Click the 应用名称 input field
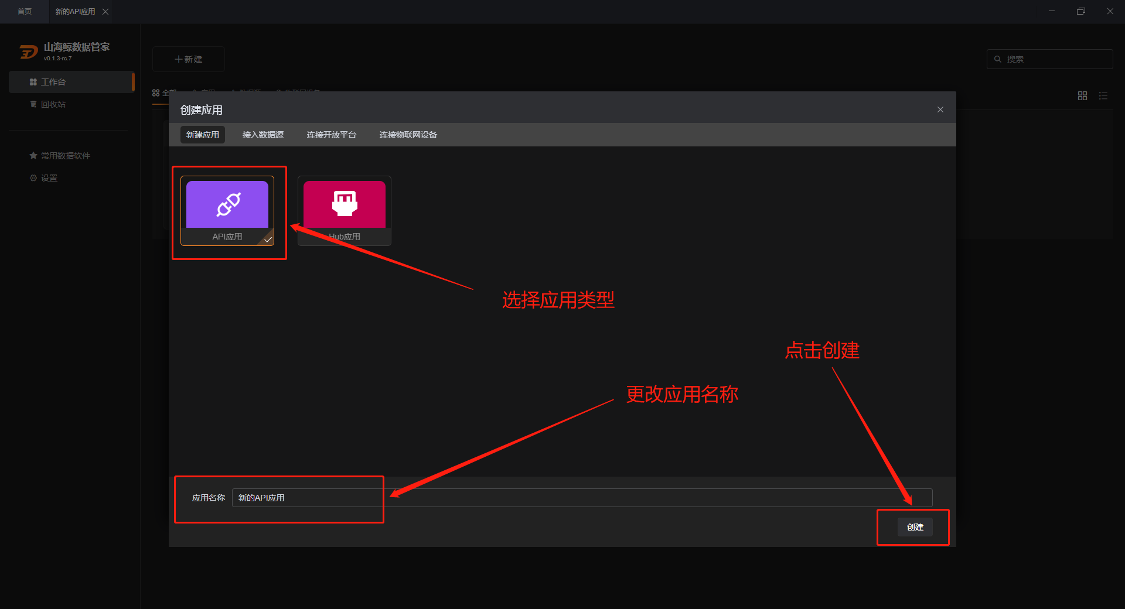The width and height of the screenshot is (1125, 609). pyautogui.click(x=582, y=498)
